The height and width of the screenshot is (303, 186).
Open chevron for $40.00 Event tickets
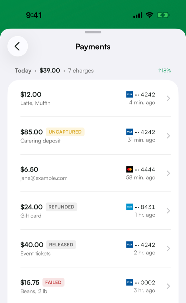168,248
